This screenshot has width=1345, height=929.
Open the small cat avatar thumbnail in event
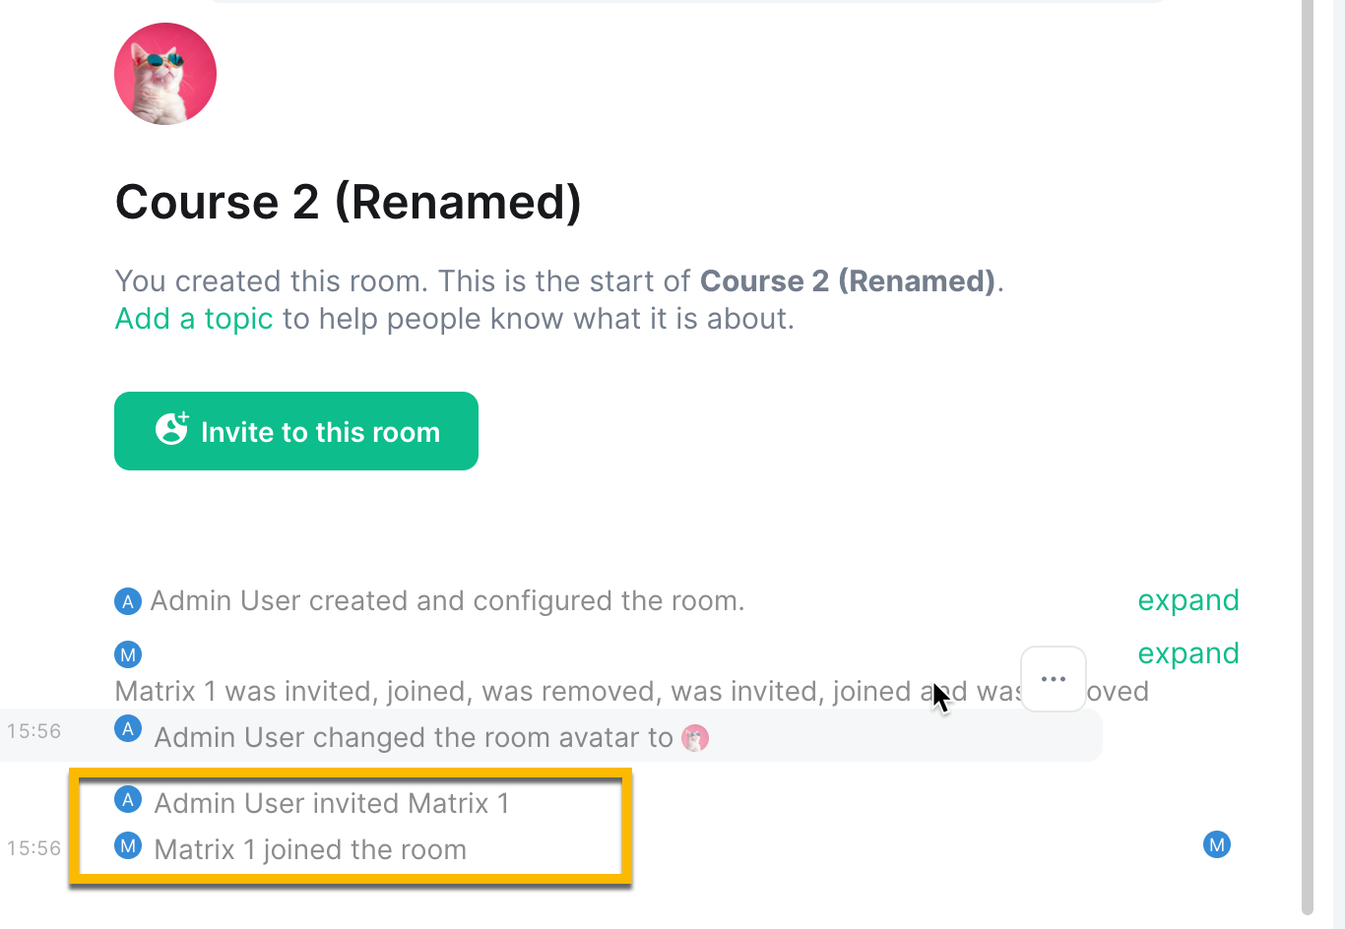695,738
